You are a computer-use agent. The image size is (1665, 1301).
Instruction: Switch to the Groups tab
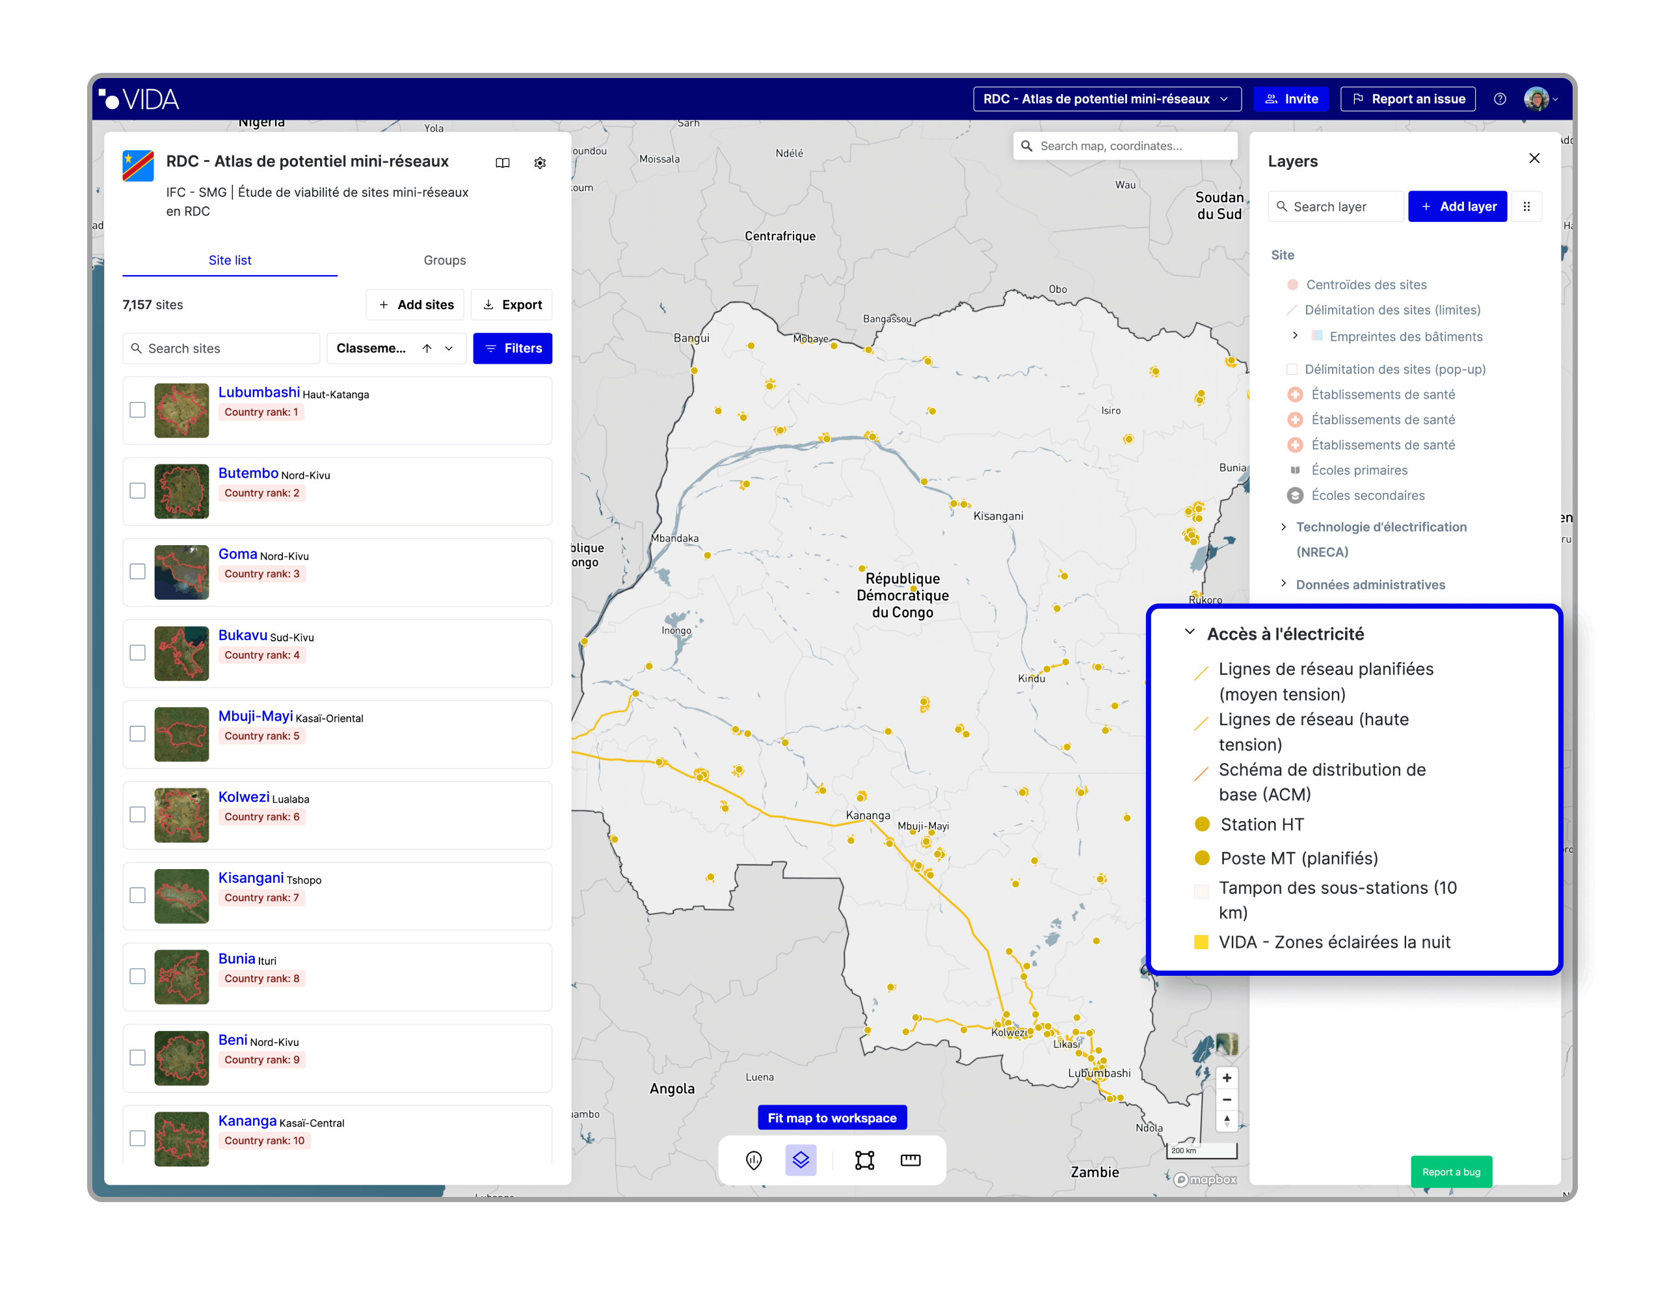tap(444, 260)
